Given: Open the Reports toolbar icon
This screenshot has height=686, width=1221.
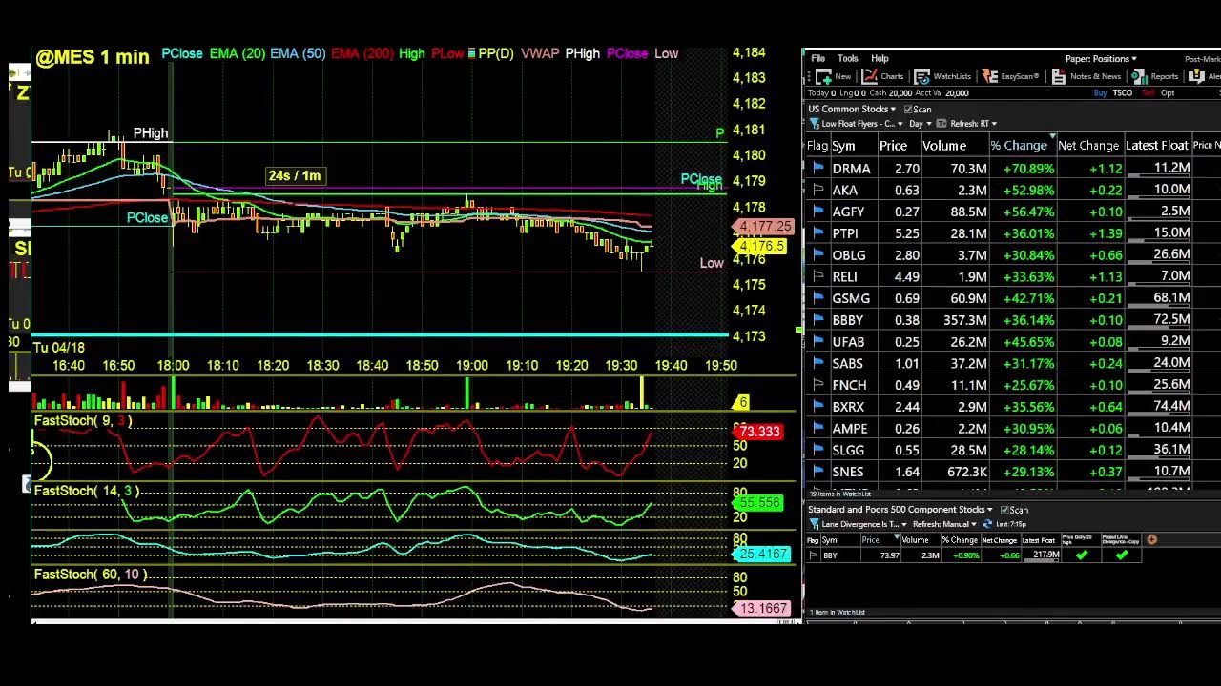Looking at the screenshot, I should coord(1139,76).
